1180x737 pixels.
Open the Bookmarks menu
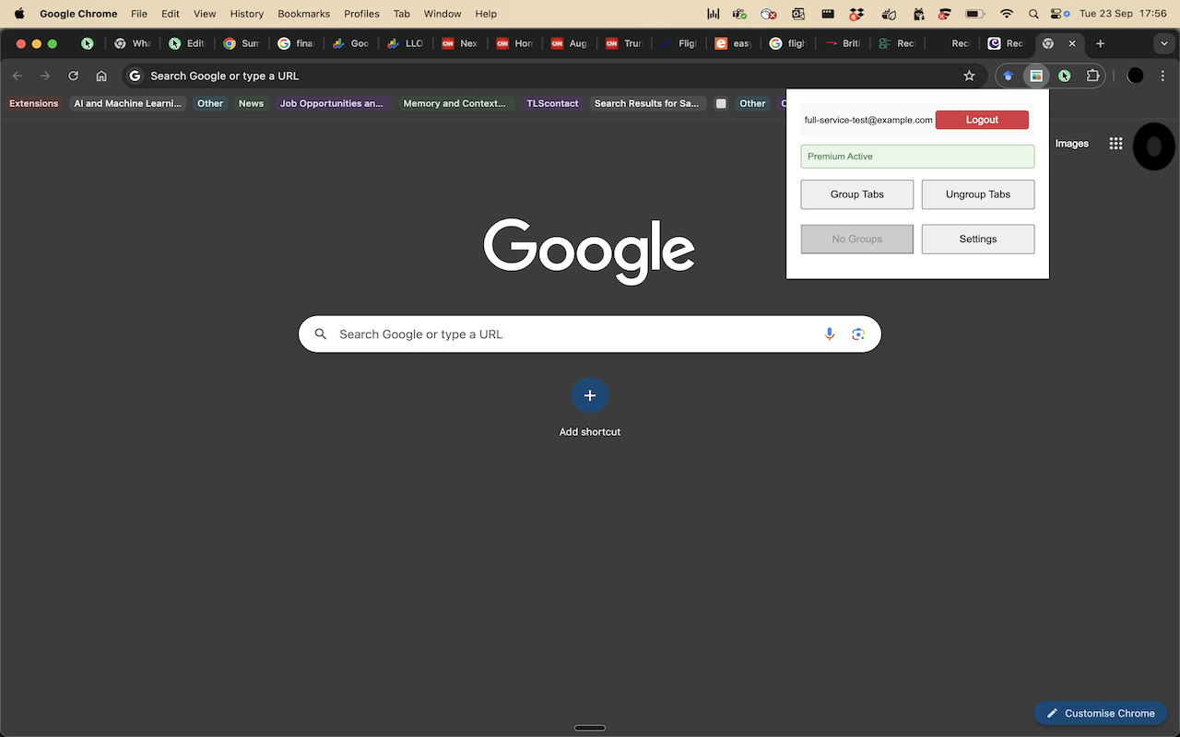click(303, 14)
